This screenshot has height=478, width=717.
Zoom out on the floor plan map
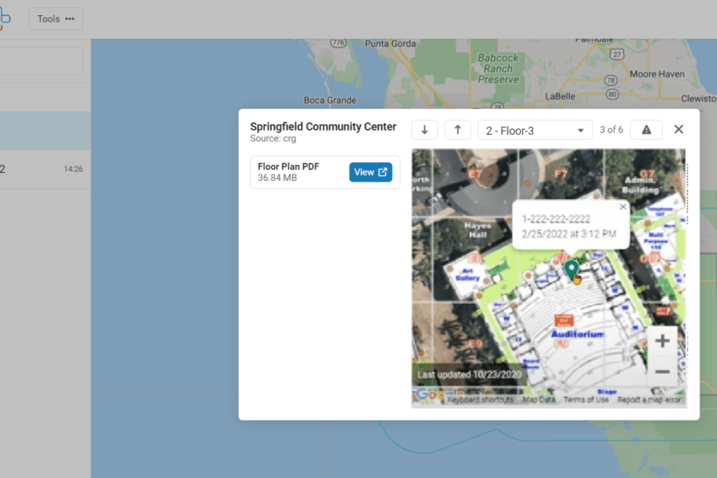[662, 371]
